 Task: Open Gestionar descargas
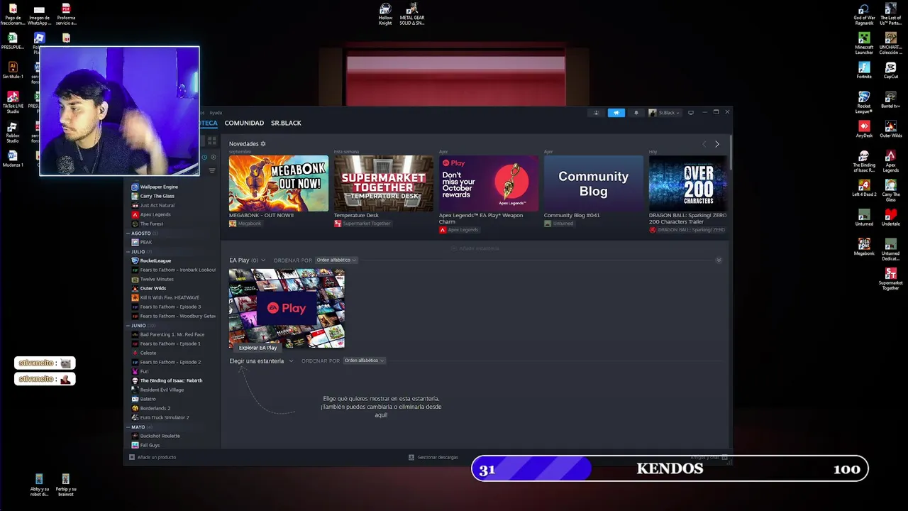coord(433,457)
